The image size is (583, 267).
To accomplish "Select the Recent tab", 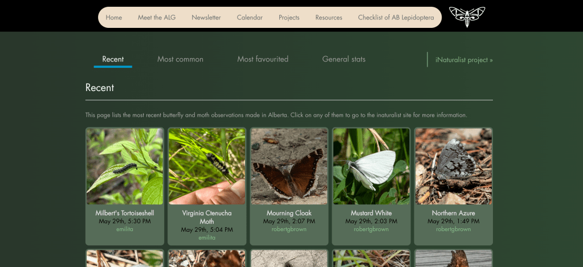I will [x=113, y=59].
